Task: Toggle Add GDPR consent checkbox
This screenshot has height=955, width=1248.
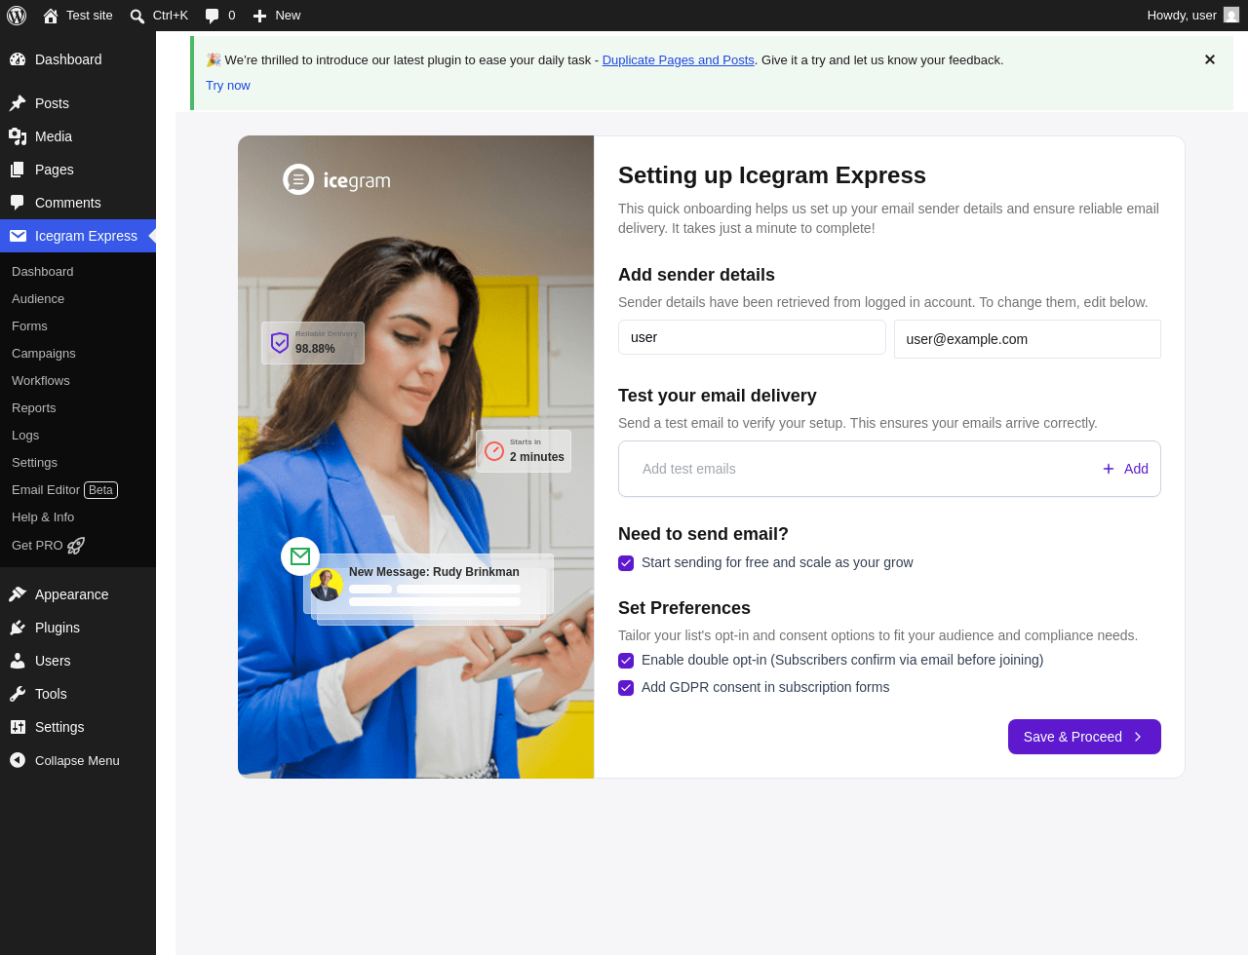Action: point(626,688)
